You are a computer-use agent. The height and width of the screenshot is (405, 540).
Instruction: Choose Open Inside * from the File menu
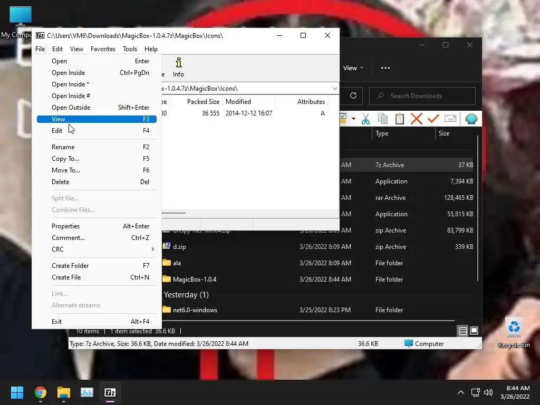97,84
